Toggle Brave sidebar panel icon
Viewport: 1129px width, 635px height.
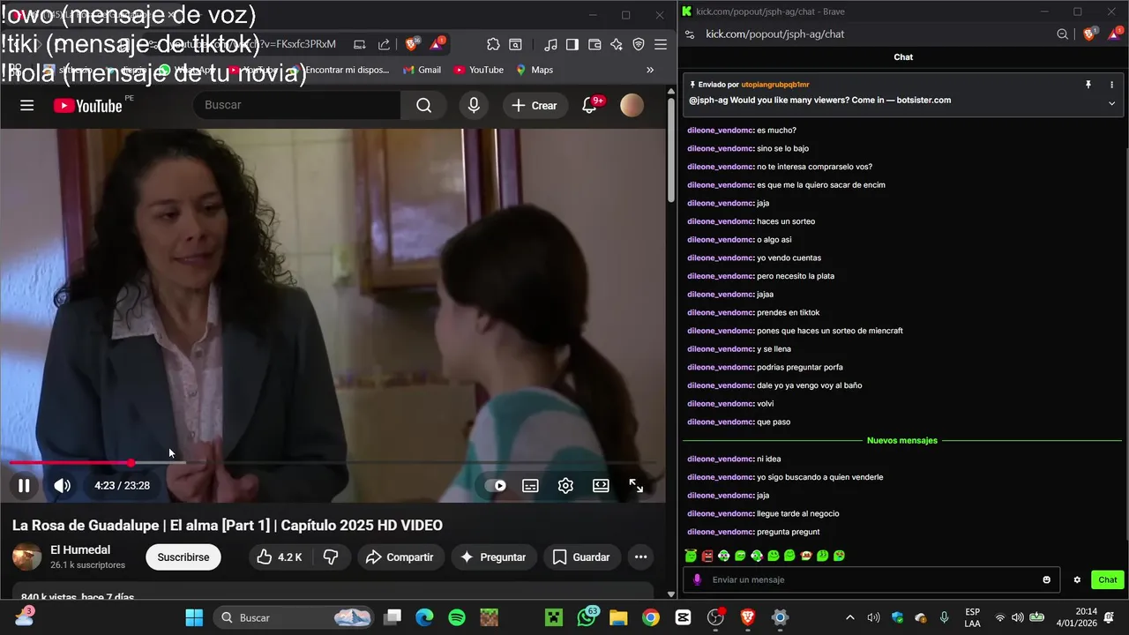click(x=572, y=44)
